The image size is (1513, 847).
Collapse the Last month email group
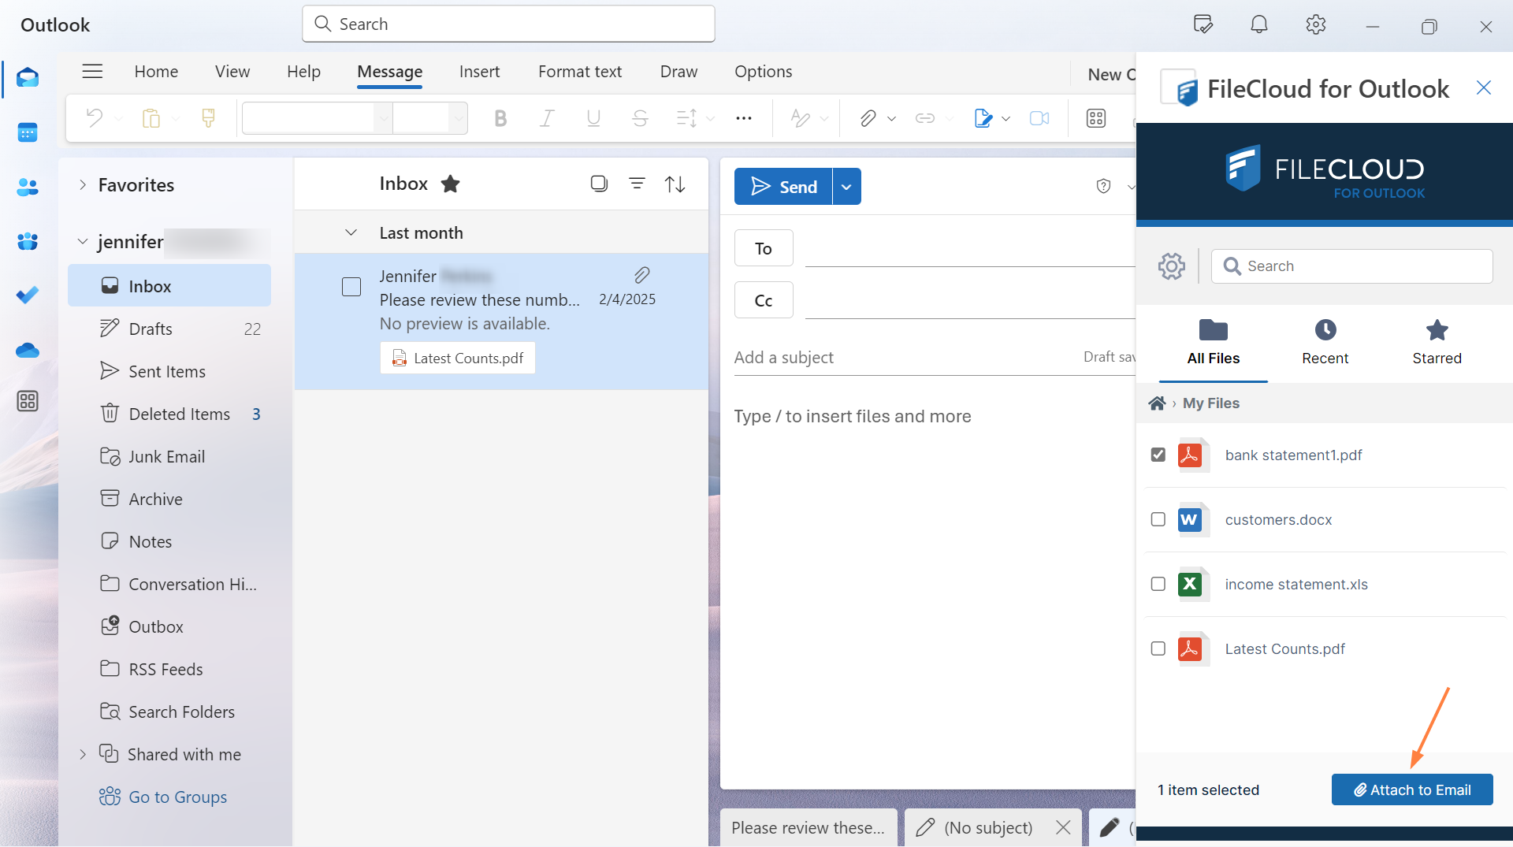[351, 232]
